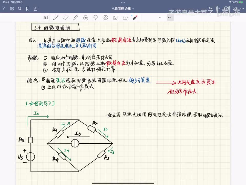Select the zoom window tool
The height and width of the screenshot is (185, 246).
[x=46, y=17]
